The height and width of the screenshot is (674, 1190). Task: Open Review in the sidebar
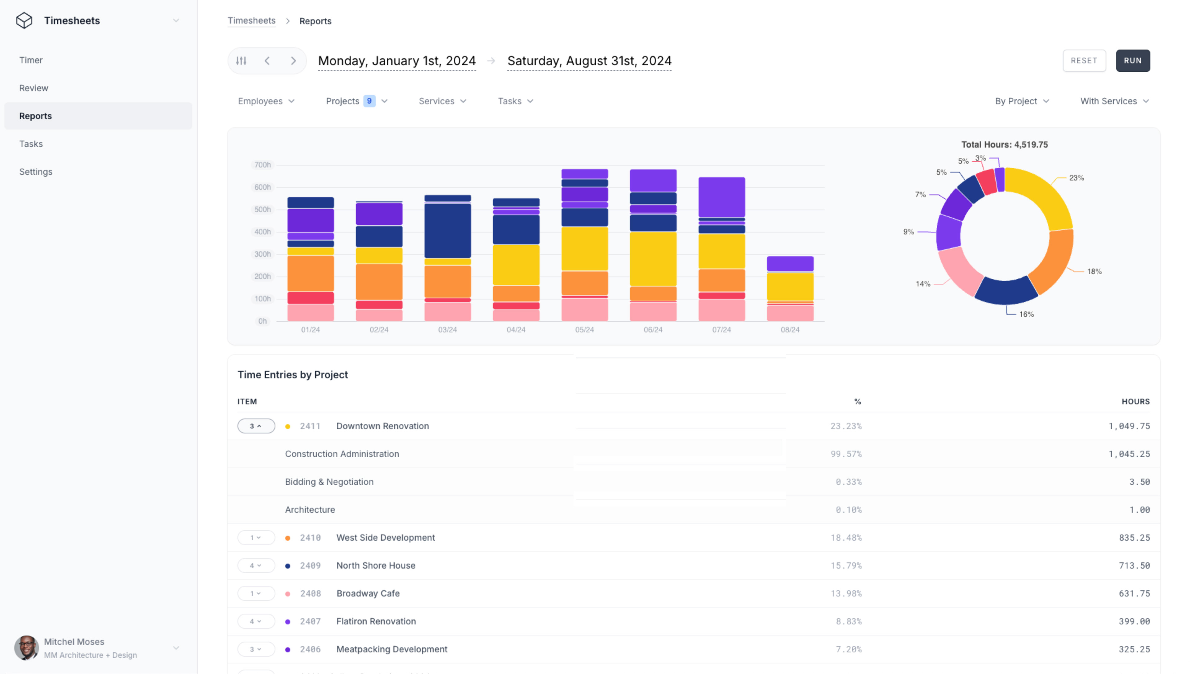point(98,88)
